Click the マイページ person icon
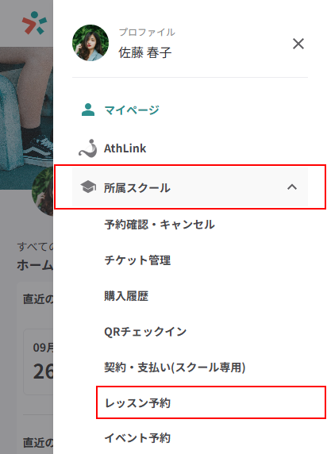 (x=88, y=110)
